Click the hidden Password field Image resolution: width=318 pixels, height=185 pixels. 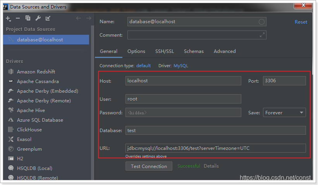[x=183, y=112]
